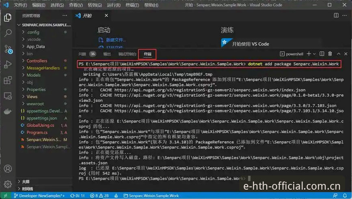This screenshot has height=199, width=352.
Task: Open the 文件(F) menu
Action: (x=20, y=5)
